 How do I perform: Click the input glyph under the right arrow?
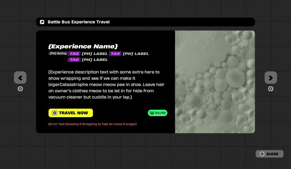271,89
